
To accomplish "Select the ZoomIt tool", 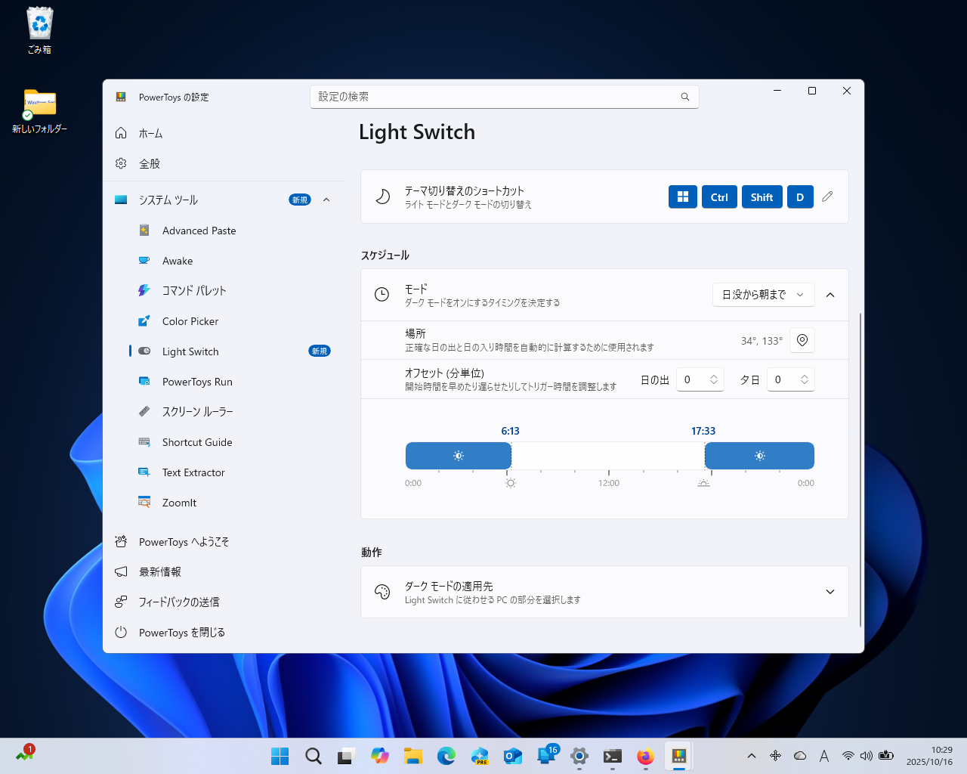I will [x=180, y=502].
